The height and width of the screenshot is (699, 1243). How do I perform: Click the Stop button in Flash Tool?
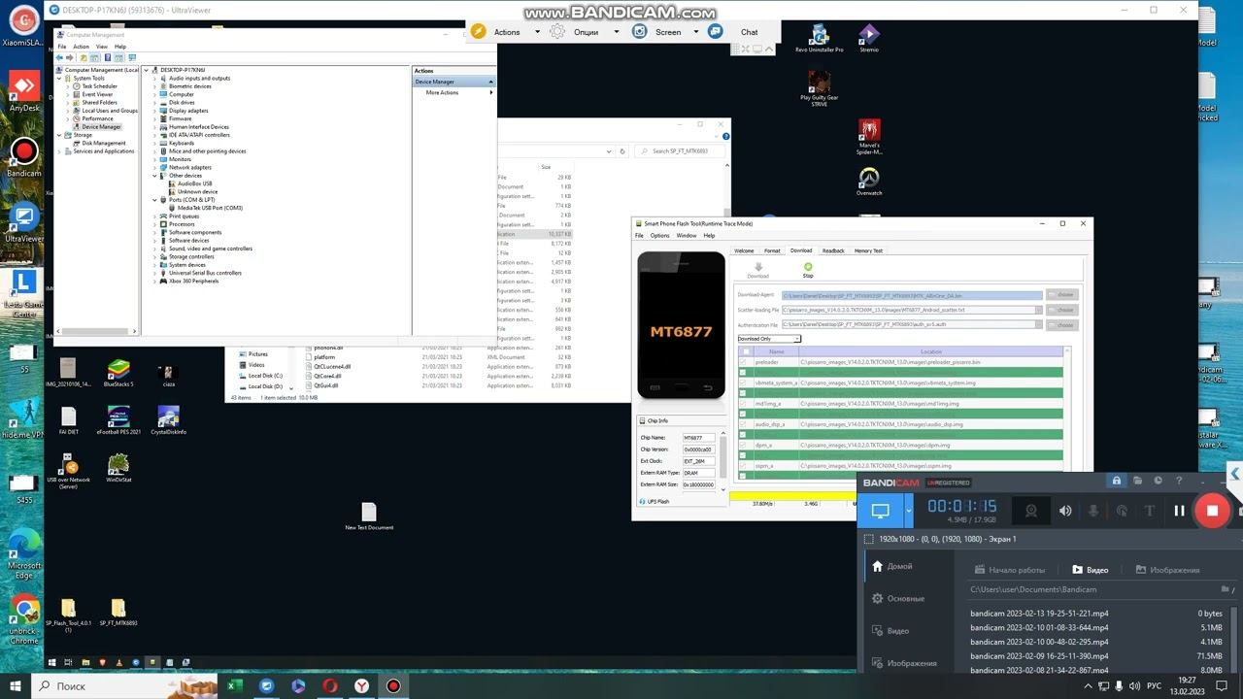click(x=808, y=270)
